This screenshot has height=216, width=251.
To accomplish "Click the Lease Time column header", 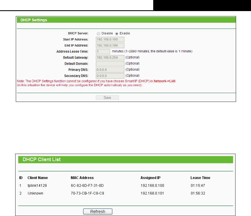I will tap(200, 178).
